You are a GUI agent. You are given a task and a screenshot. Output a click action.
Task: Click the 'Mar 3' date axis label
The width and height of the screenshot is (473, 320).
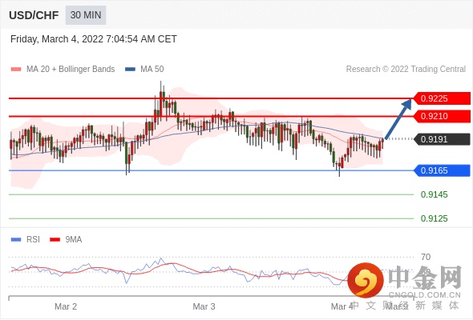click(x=204, y=306)
